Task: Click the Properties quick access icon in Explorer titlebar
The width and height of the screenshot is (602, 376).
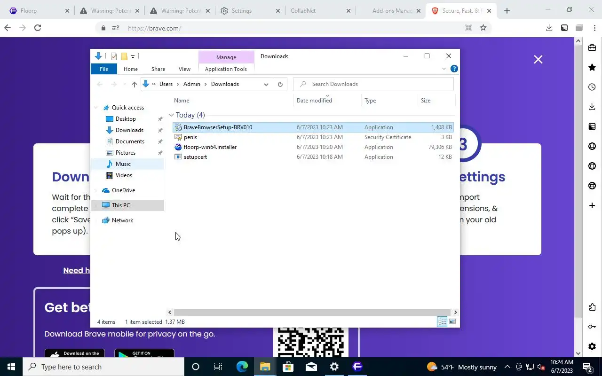Action: (114, 56)
